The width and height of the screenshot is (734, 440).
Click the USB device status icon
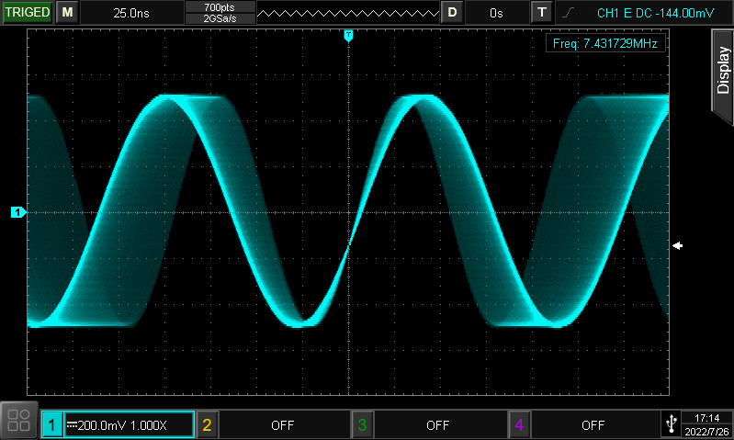pos(670,424)
